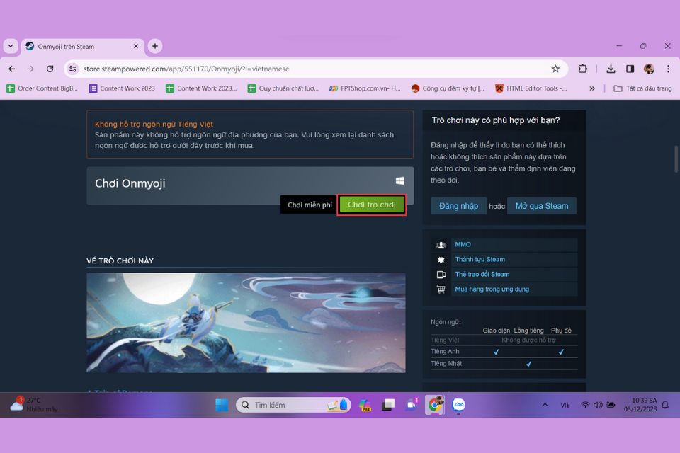Expand the tab search dropdown arrow
Screen dimensions: 680x453
pos(11,46)
